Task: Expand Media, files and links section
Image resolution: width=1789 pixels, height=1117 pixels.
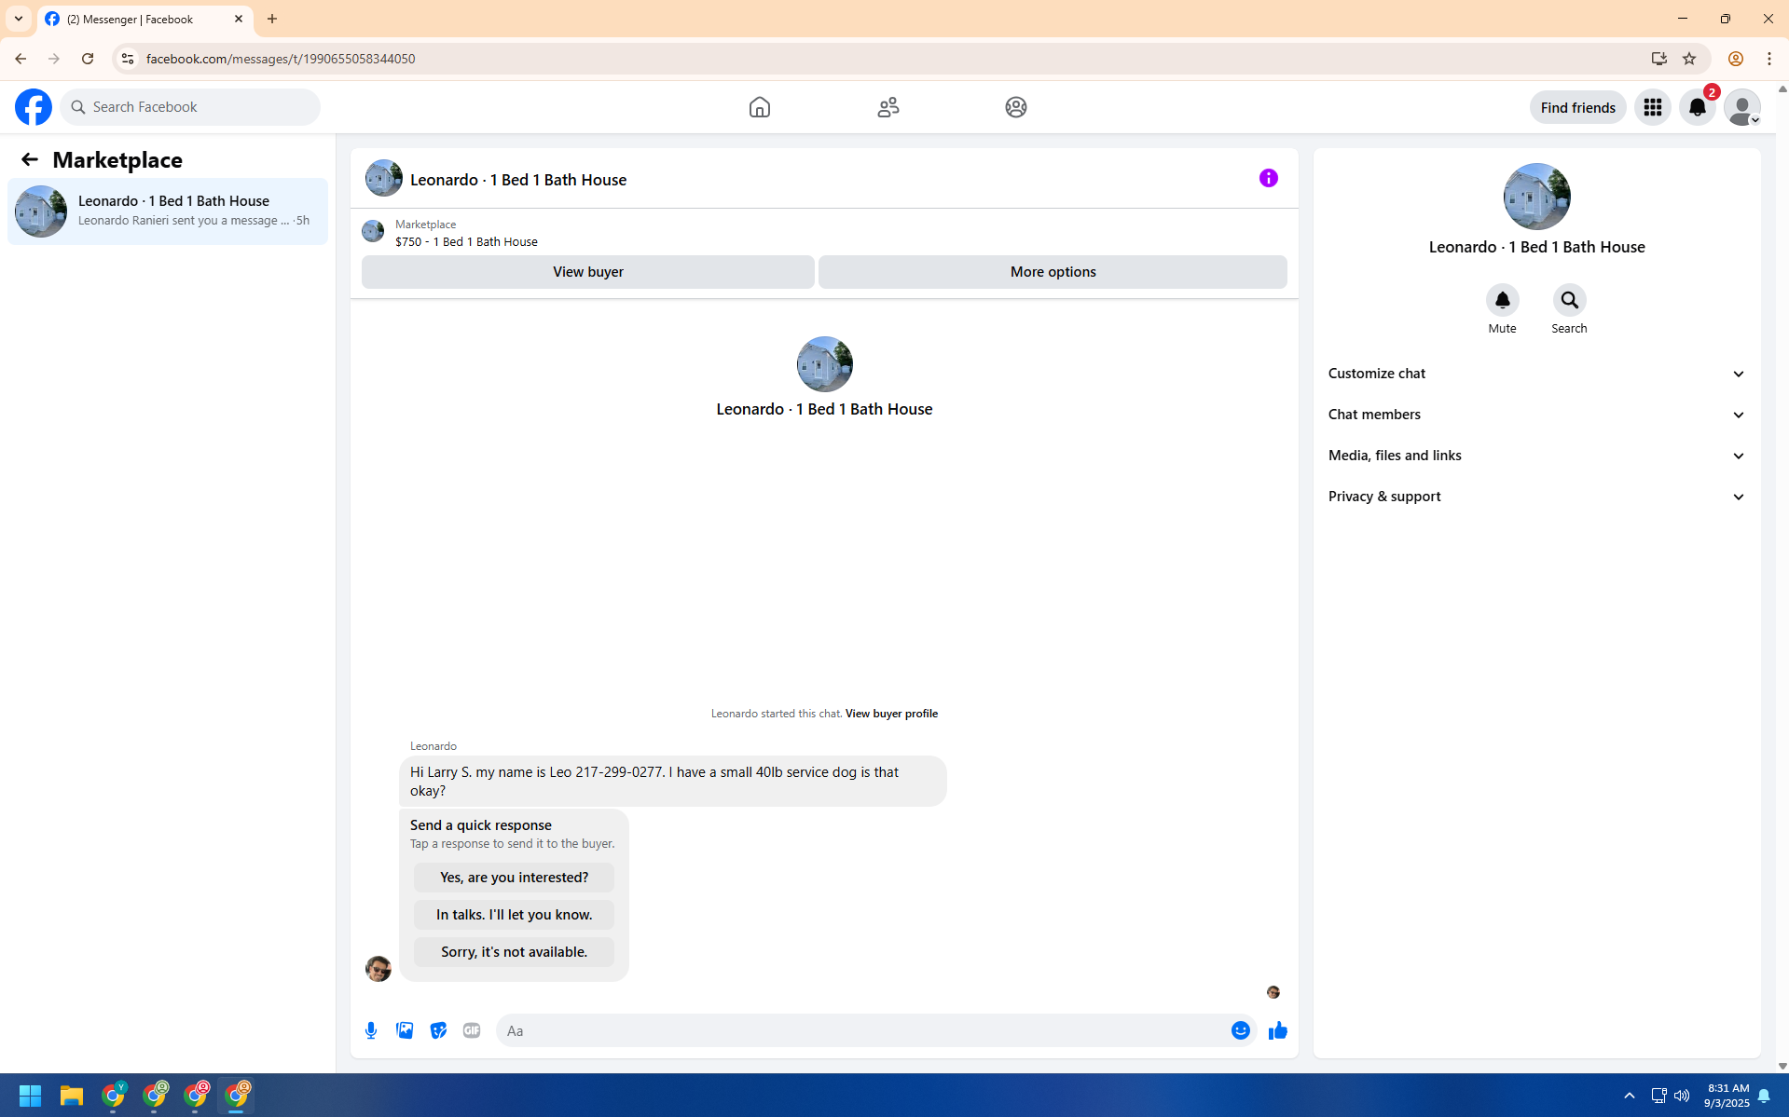Action: tap(1536, 456)
